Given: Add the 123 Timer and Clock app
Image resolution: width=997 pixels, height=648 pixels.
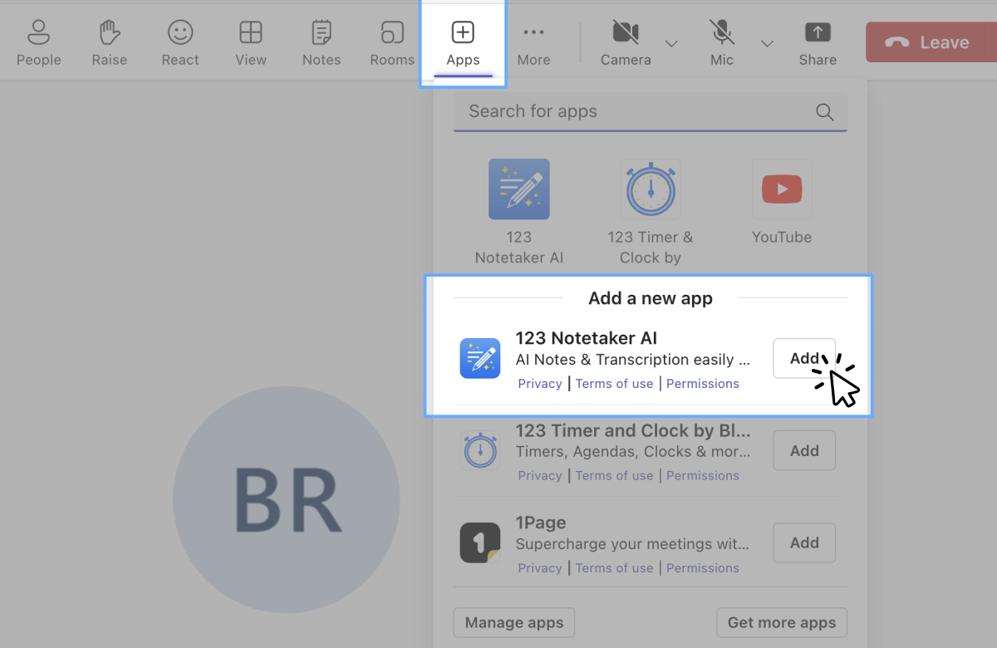Looking at the screenshot, I should [804, 450].
